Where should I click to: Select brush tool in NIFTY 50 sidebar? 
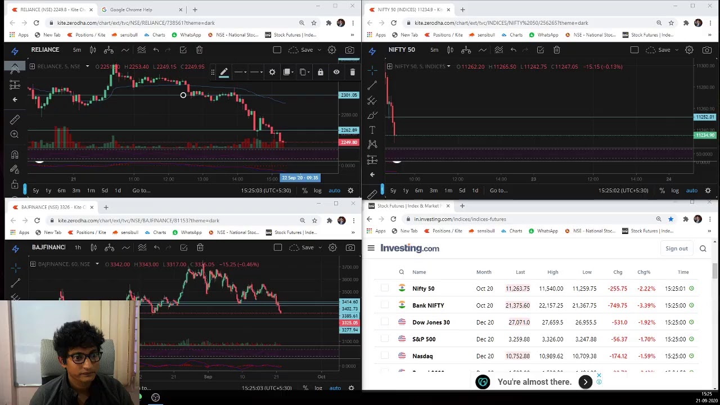point(372,115)
